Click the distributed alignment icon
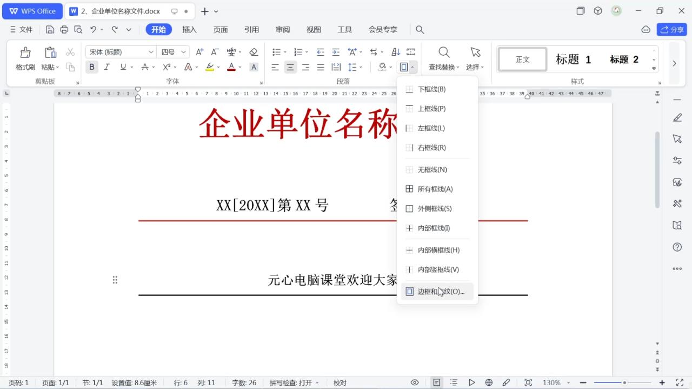This screenshot has width=692, height=389. pos(336,67)
